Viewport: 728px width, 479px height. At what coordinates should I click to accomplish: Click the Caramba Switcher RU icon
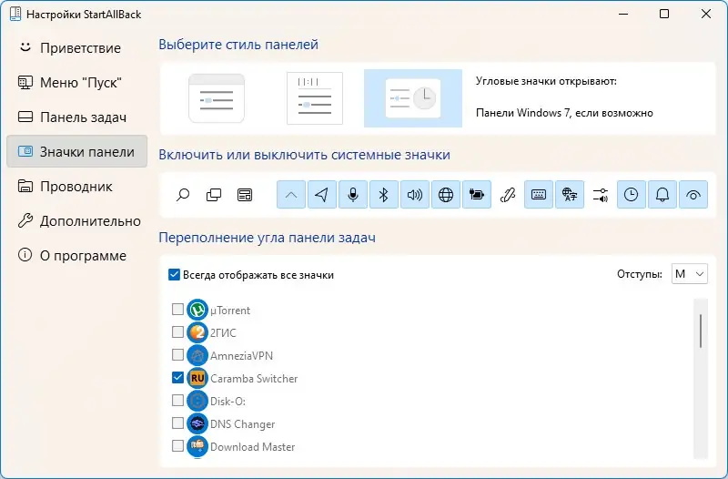click(197, 378)
